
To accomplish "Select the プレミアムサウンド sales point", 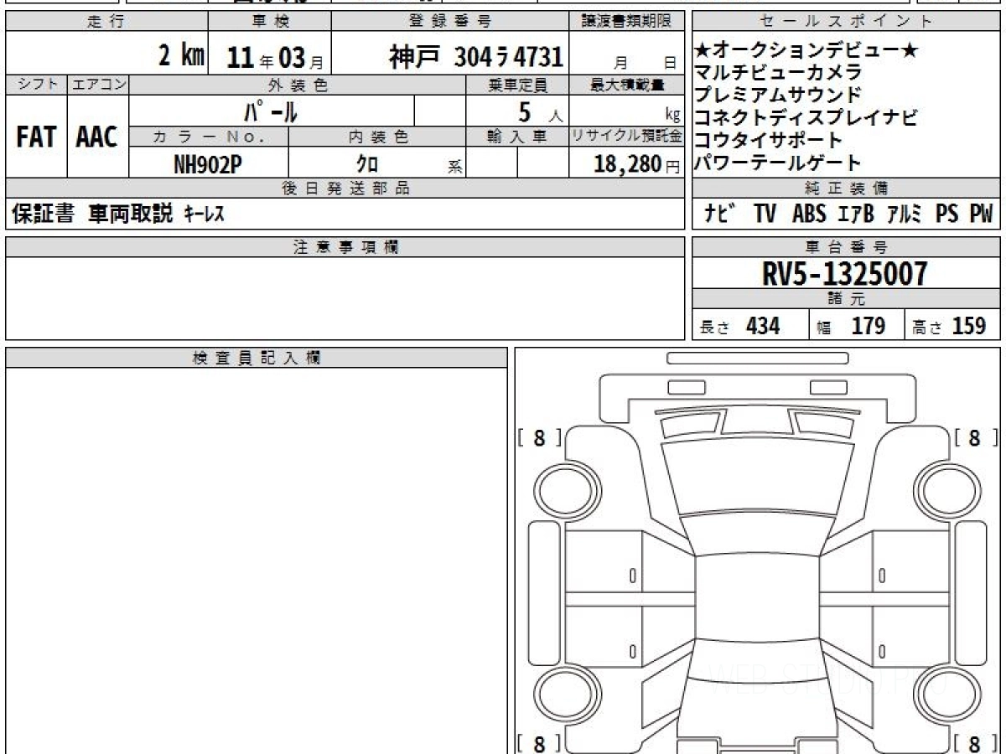I will point(778,96).
